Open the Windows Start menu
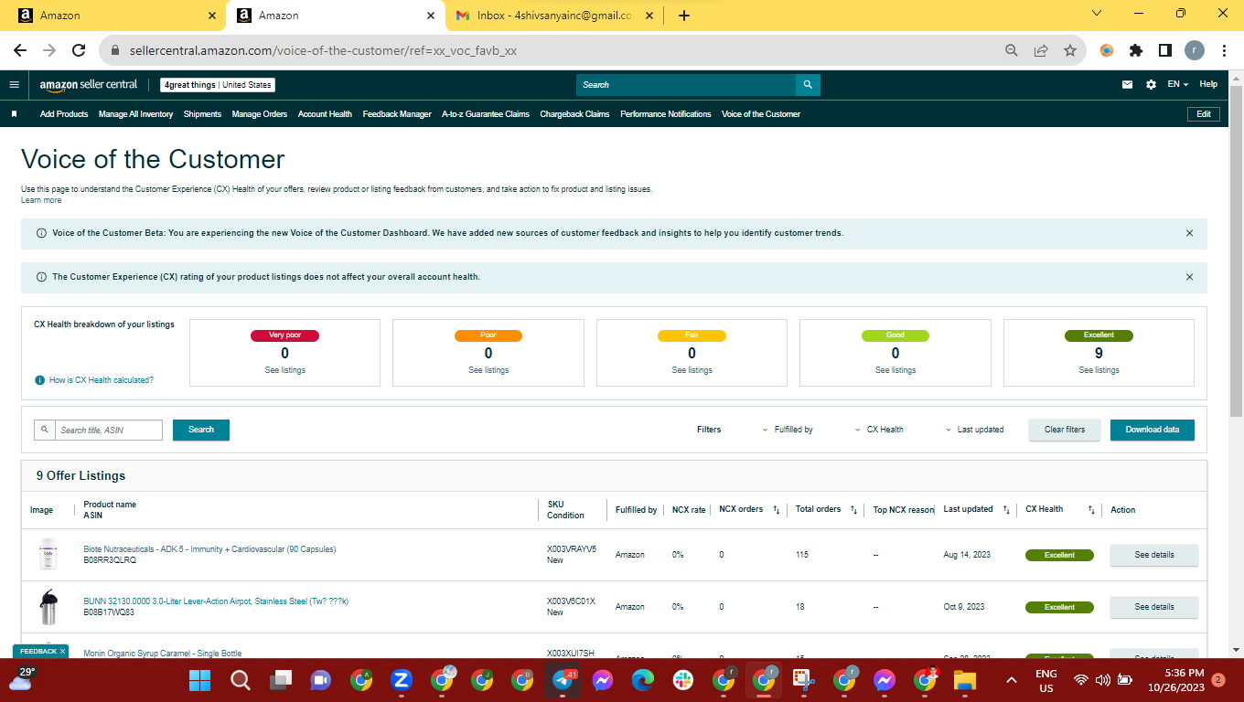Viewport: 1244px width, 702px height. 199,680
